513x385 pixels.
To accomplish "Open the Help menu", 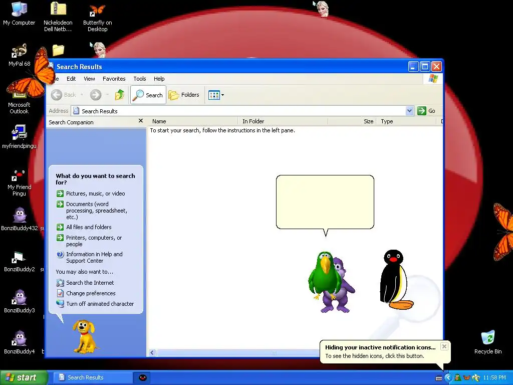I will 159,79.
